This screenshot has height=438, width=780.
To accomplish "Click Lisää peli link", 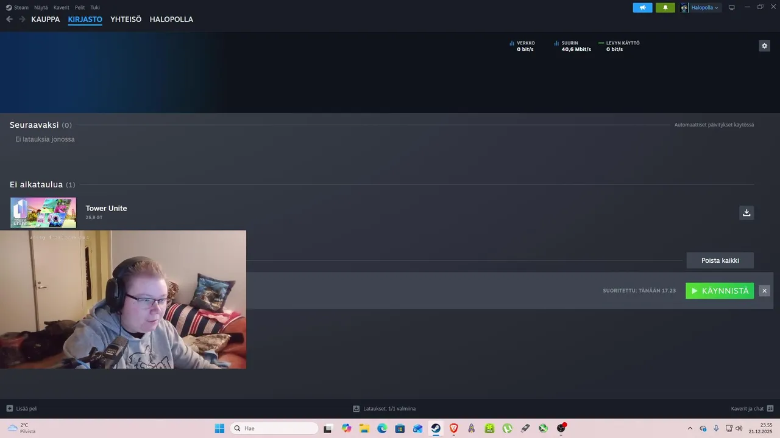I will pyautogui.click(x=27, y=409).
